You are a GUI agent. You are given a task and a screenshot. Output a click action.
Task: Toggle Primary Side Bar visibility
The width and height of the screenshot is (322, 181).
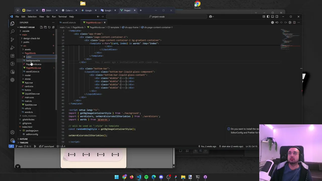[x=268, y=17]
